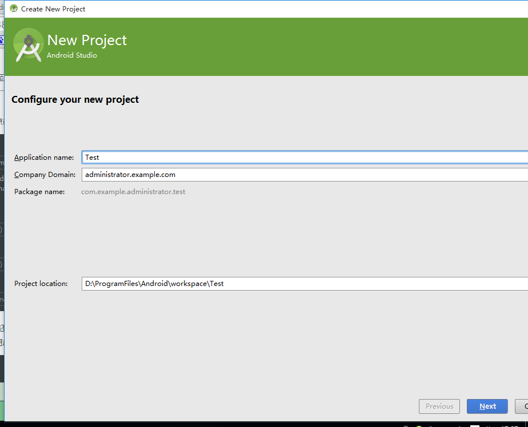Click the New Project banner title
Image resolution: width=528 pixels, height=427 pixels.
coord(87,41)
